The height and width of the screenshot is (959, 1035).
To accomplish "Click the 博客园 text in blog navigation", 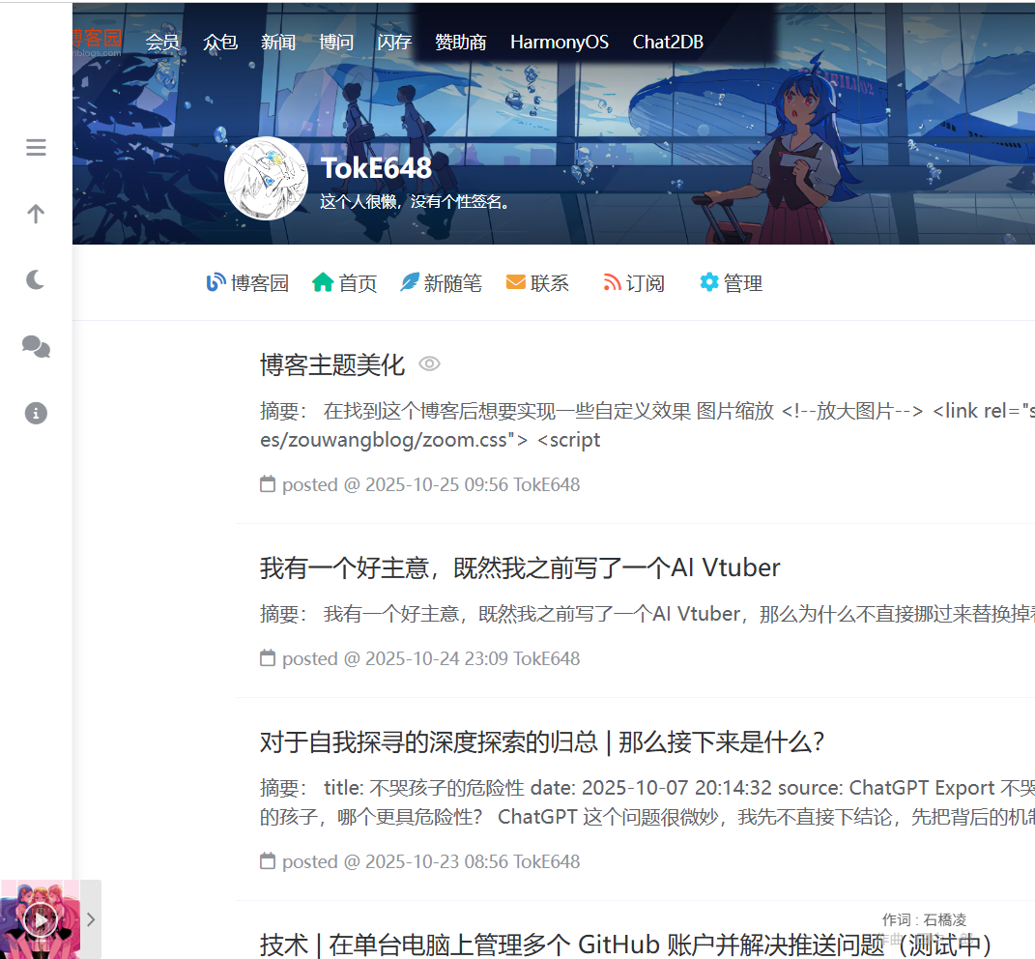I will 260,283.
